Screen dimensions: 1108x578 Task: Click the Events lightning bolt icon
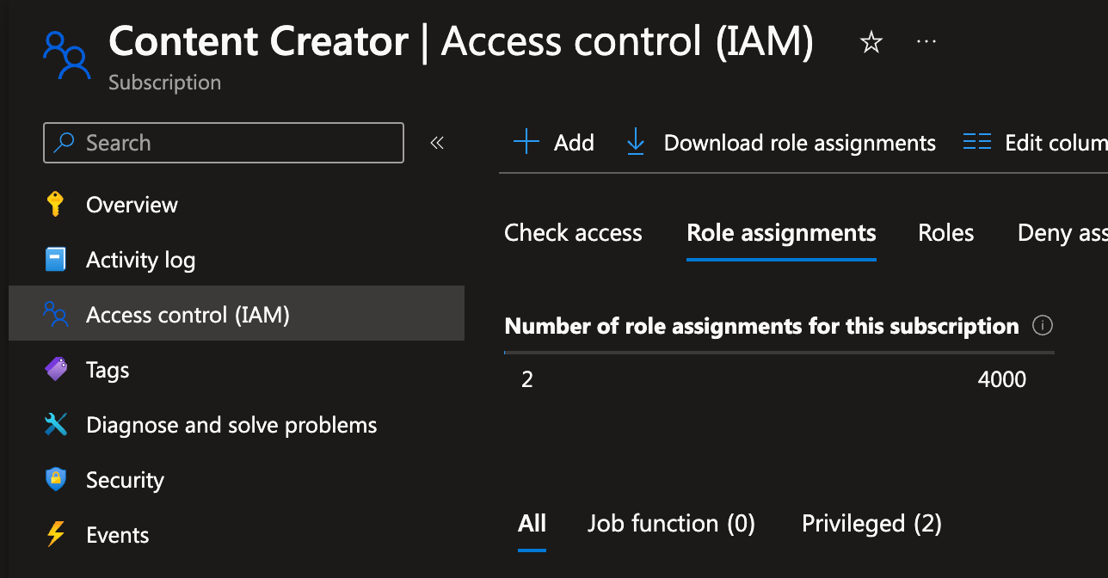56,535
